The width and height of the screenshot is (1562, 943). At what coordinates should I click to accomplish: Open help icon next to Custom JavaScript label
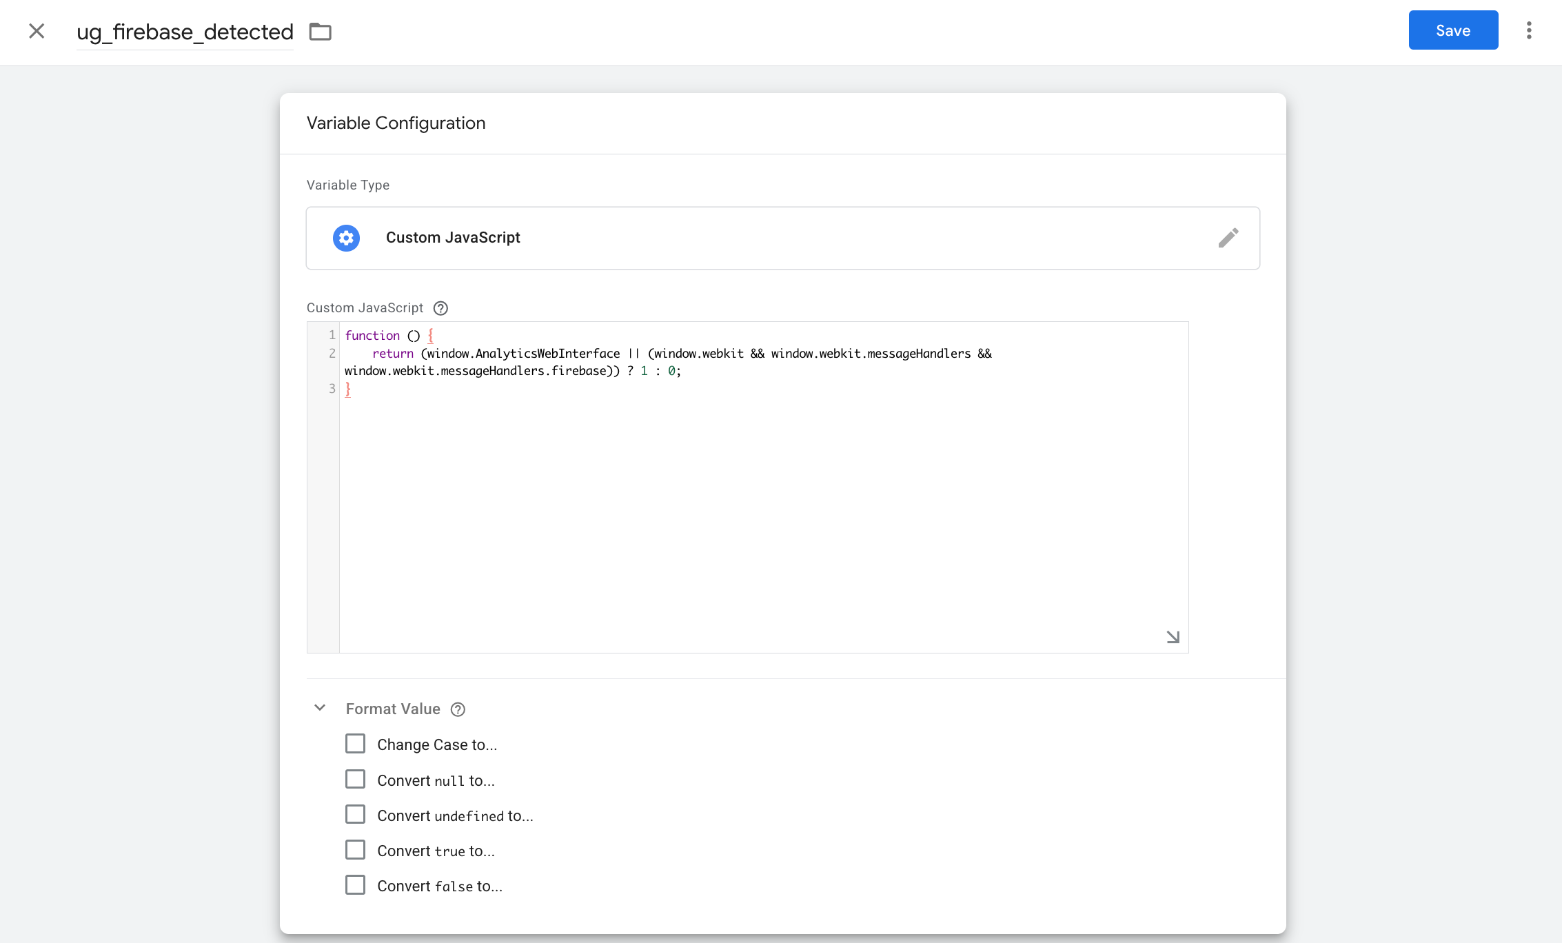[440, 308]
